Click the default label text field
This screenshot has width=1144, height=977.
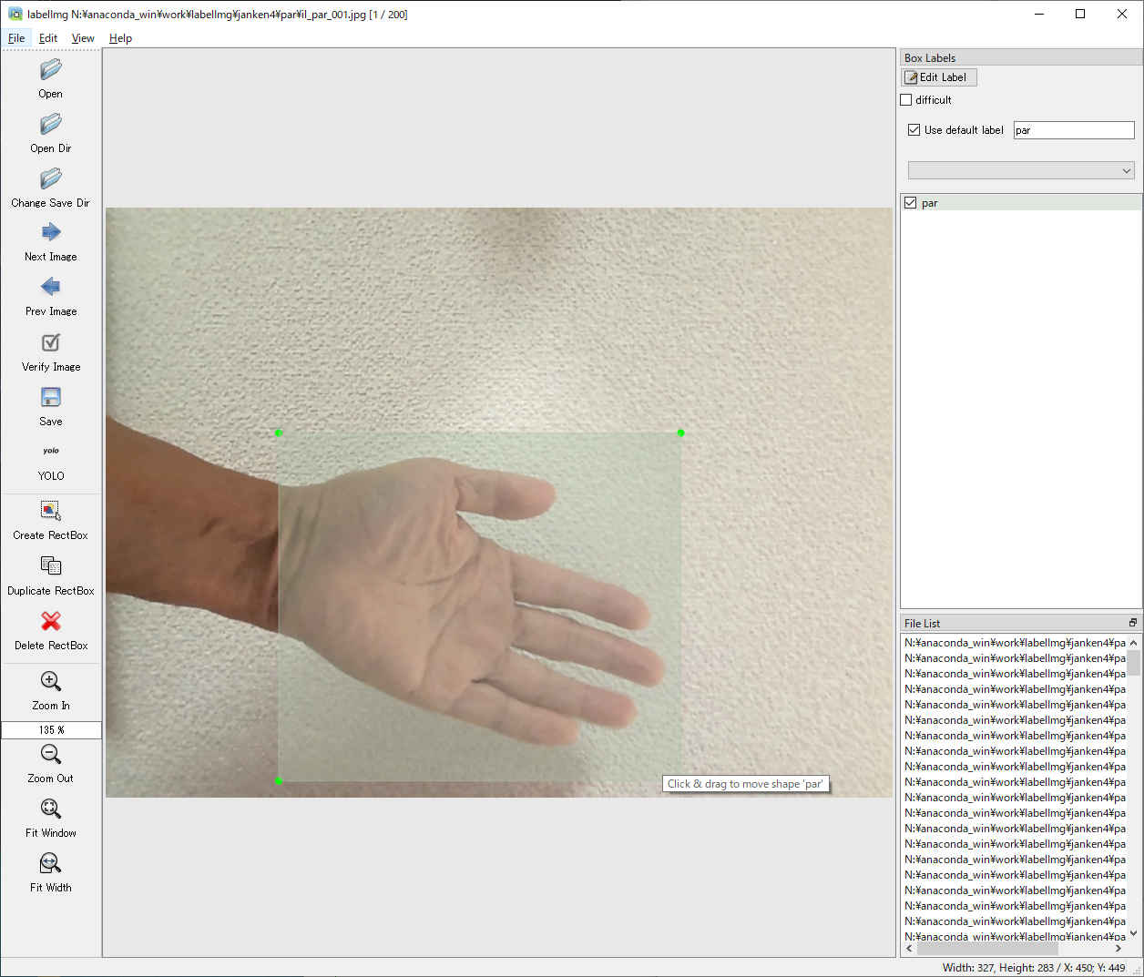(1074, 130)
